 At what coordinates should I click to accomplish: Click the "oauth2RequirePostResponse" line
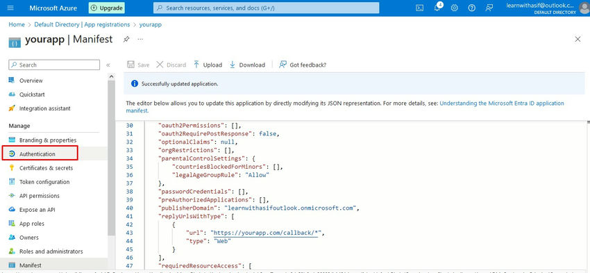(x=219, y=133)
